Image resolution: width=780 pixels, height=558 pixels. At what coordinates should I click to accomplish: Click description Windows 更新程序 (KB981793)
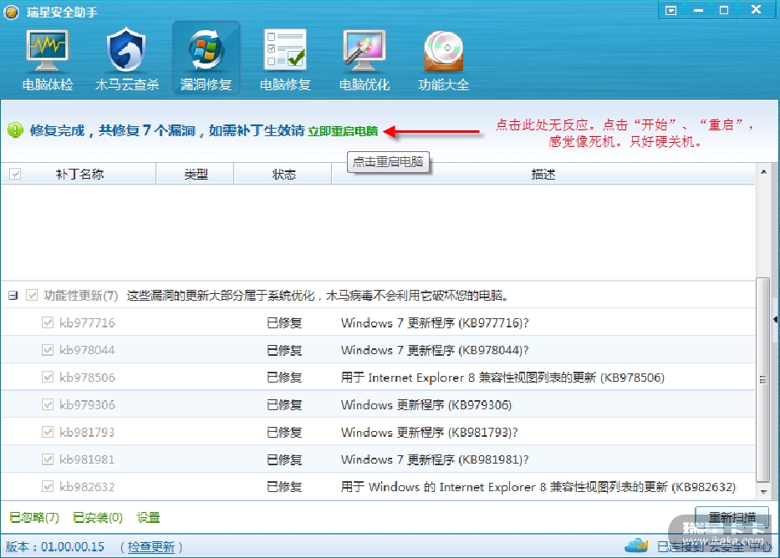tap(430, 433)
